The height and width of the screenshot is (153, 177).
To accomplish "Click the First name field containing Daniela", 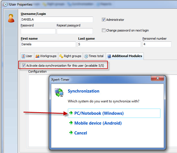I will point(48,44).
